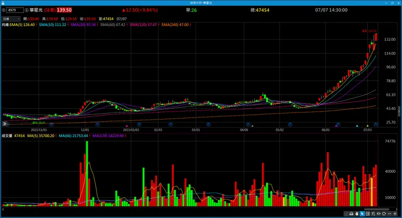Click the blue circle marker near 07/03
The width and height of the screenshot is (402, 218).
375,124
